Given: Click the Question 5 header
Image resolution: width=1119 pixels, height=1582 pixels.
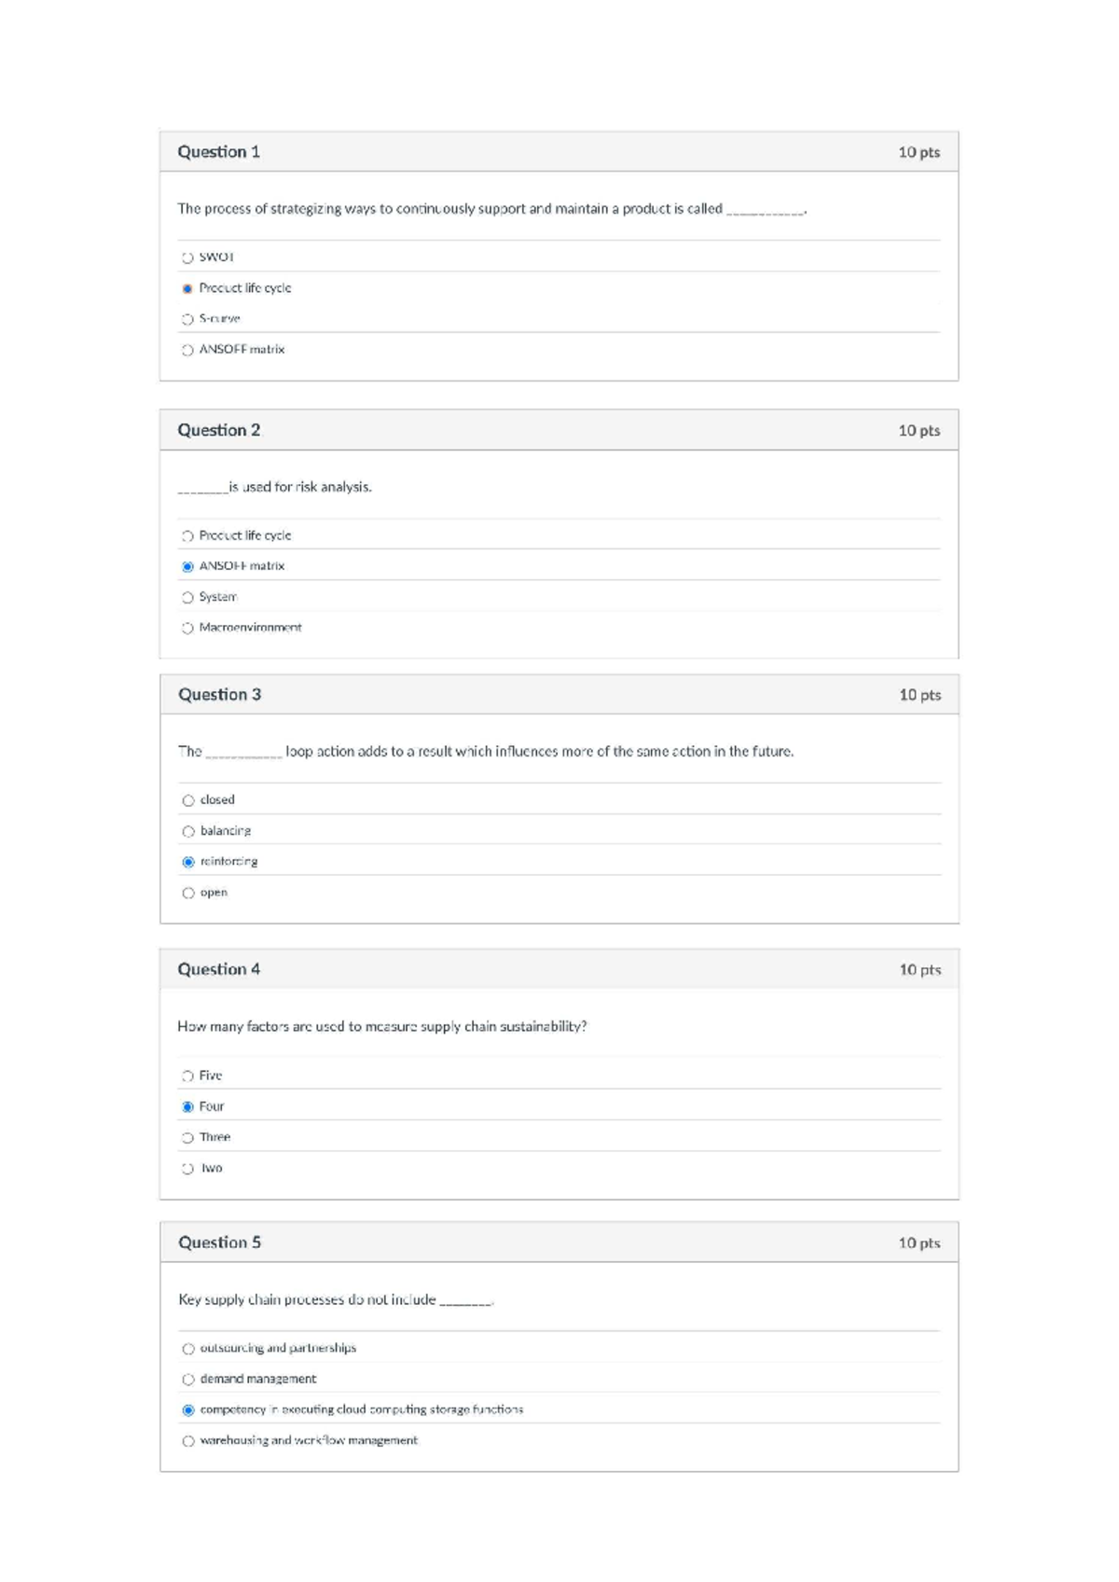Looking at the screenshot, I should click(x=559, y=1242).
